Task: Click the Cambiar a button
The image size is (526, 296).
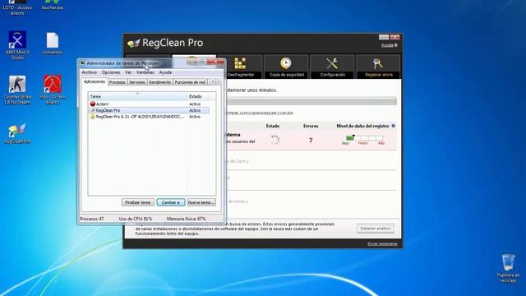Action: [171, 202]
